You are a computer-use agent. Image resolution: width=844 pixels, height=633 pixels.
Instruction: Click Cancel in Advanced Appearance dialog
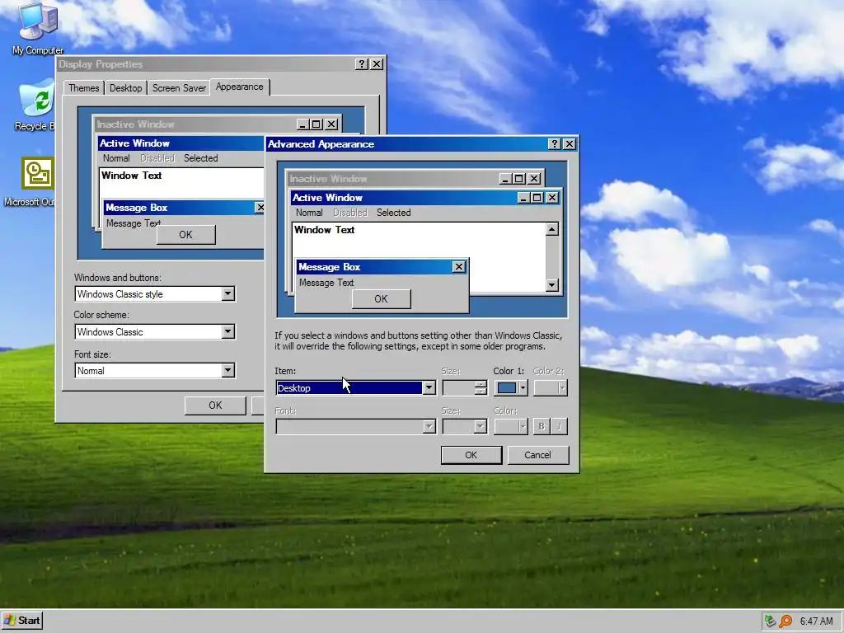[x=537, y=455]
